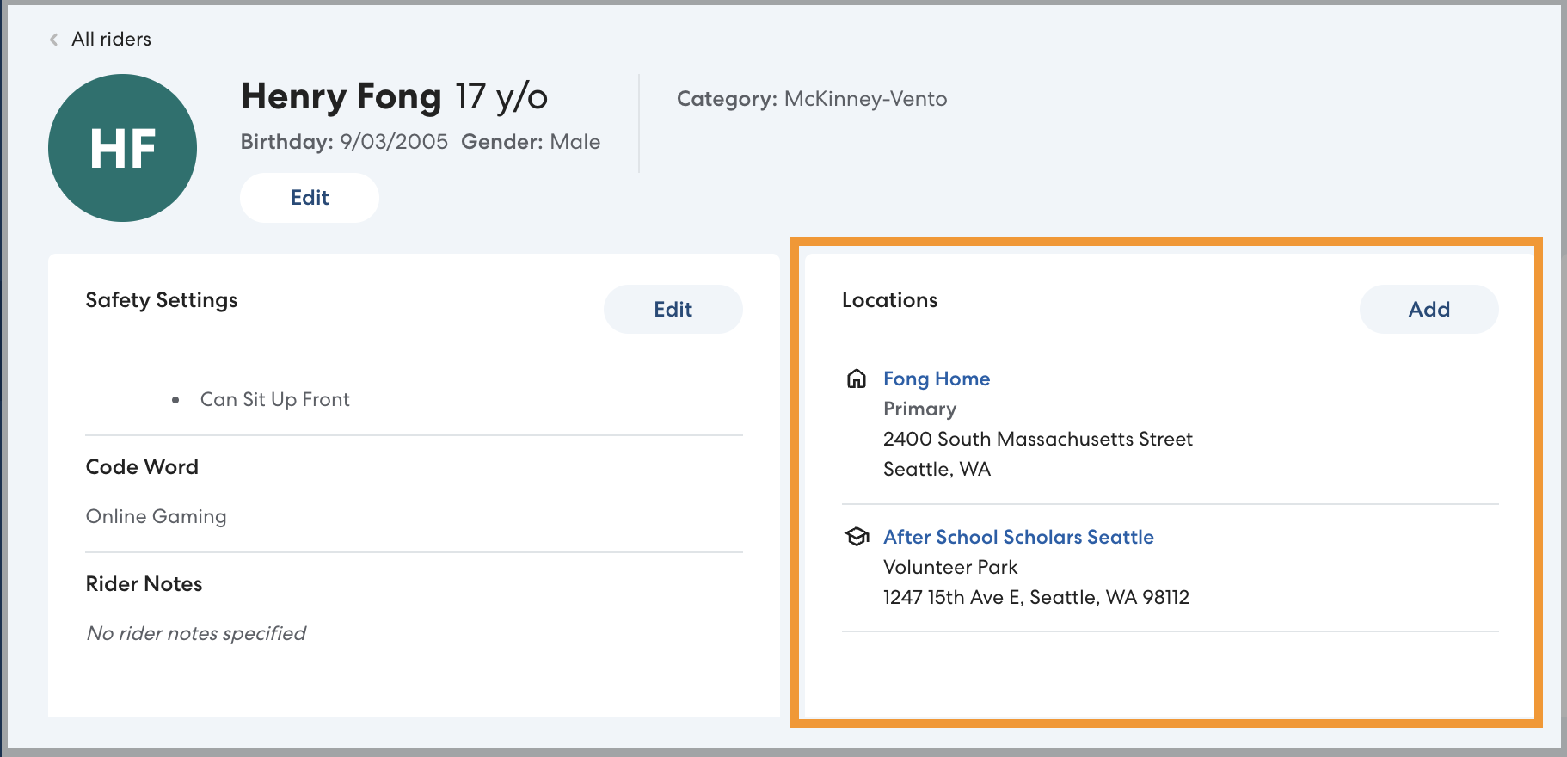Image resolution: width=1567 pixels, height=757 pixels.
Task: Click the McKinney-Vento category value
Action: tap(865, 99)
